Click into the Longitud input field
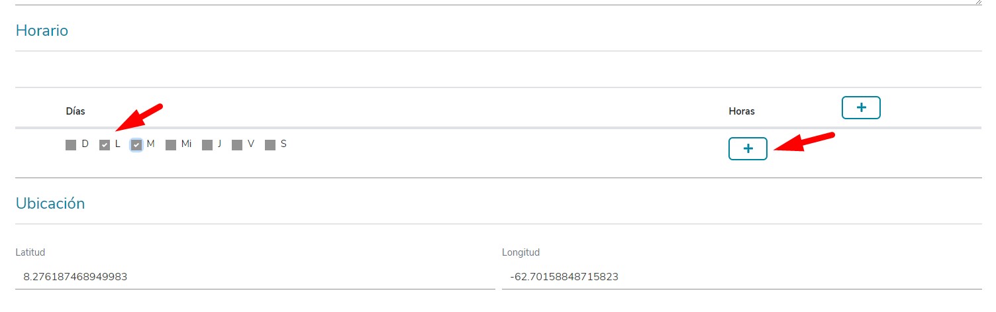Viewport: 996px width, 312px height. [x=742, y=277]
